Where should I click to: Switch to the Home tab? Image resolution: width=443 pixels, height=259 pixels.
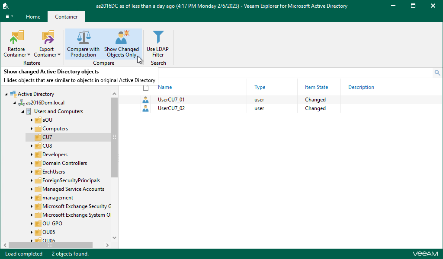(33, 17)
